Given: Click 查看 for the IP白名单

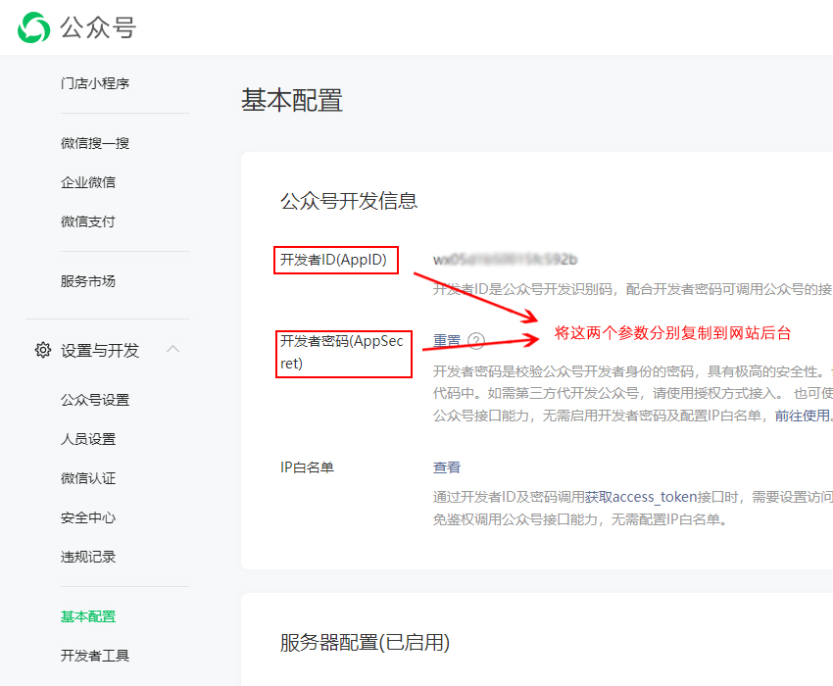Looking at the screenshot, I should coord(447,467).
